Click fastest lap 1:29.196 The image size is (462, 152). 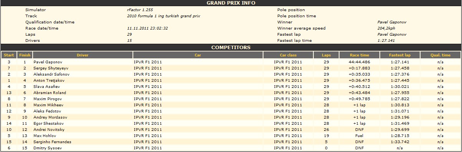pyautogui.click(x=400, y=117)
